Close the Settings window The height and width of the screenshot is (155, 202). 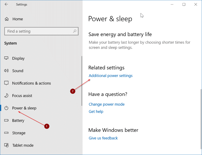pos(196,4)
